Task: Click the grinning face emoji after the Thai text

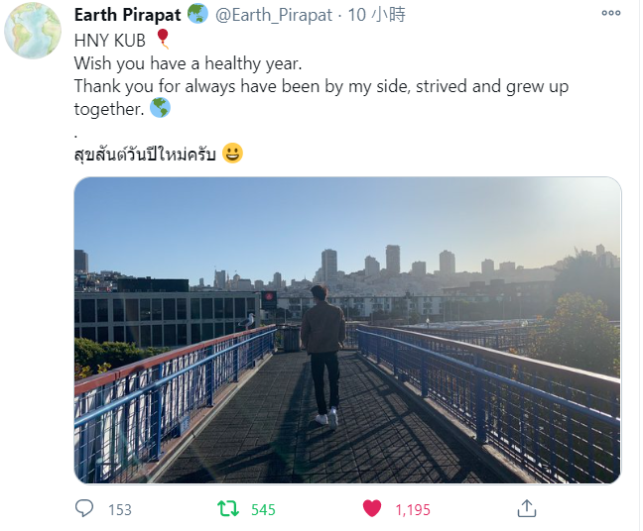Action: tap(232, 154)
